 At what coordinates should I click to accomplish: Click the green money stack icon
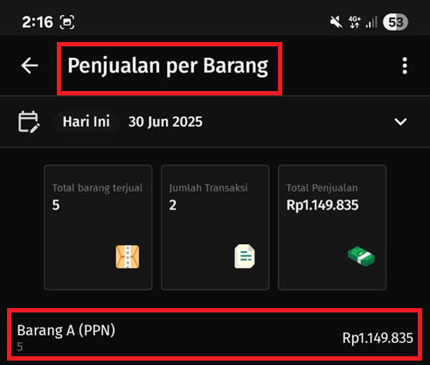[x=361, y=256]
